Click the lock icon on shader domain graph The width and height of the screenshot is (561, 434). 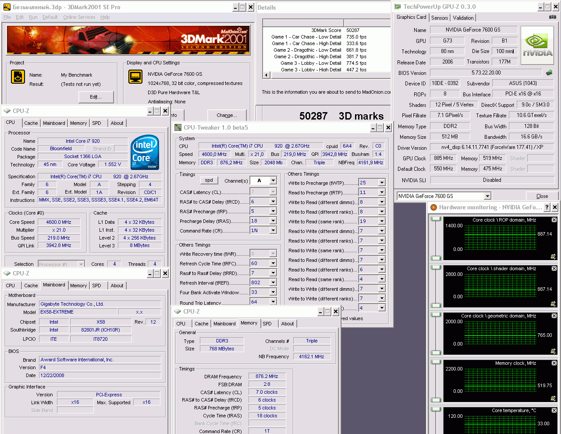tap(553, 304)
